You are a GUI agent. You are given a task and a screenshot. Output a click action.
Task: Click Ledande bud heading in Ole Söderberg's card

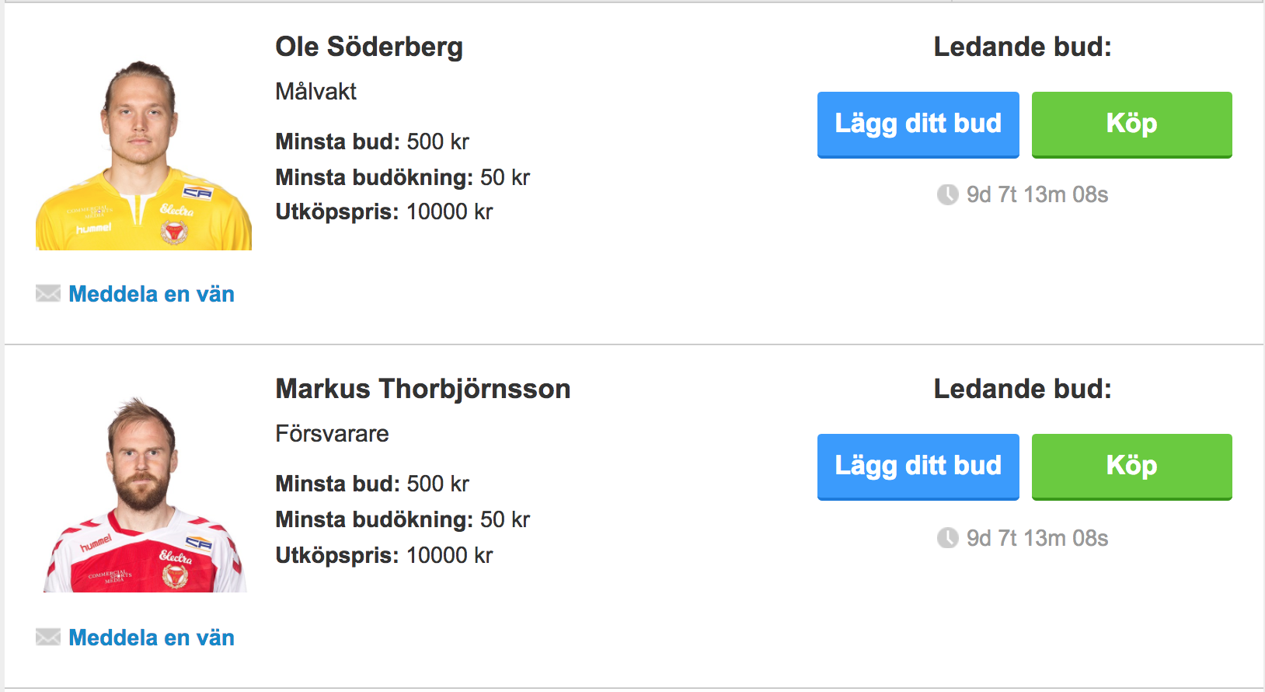1022,47
